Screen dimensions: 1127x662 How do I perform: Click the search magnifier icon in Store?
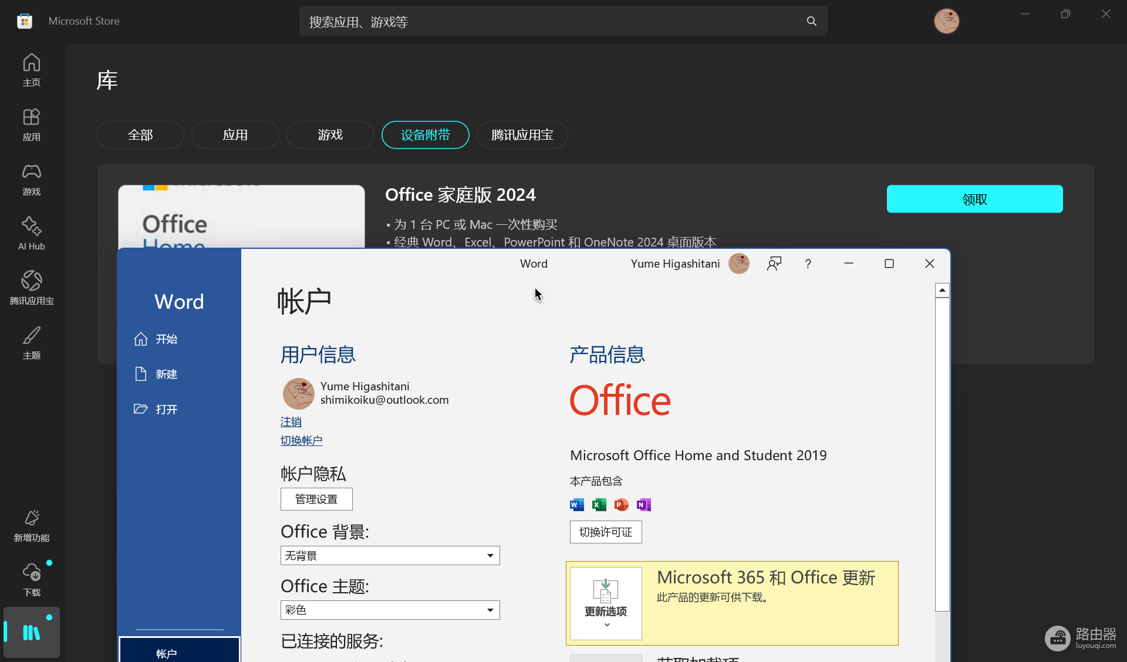(812, 21)
